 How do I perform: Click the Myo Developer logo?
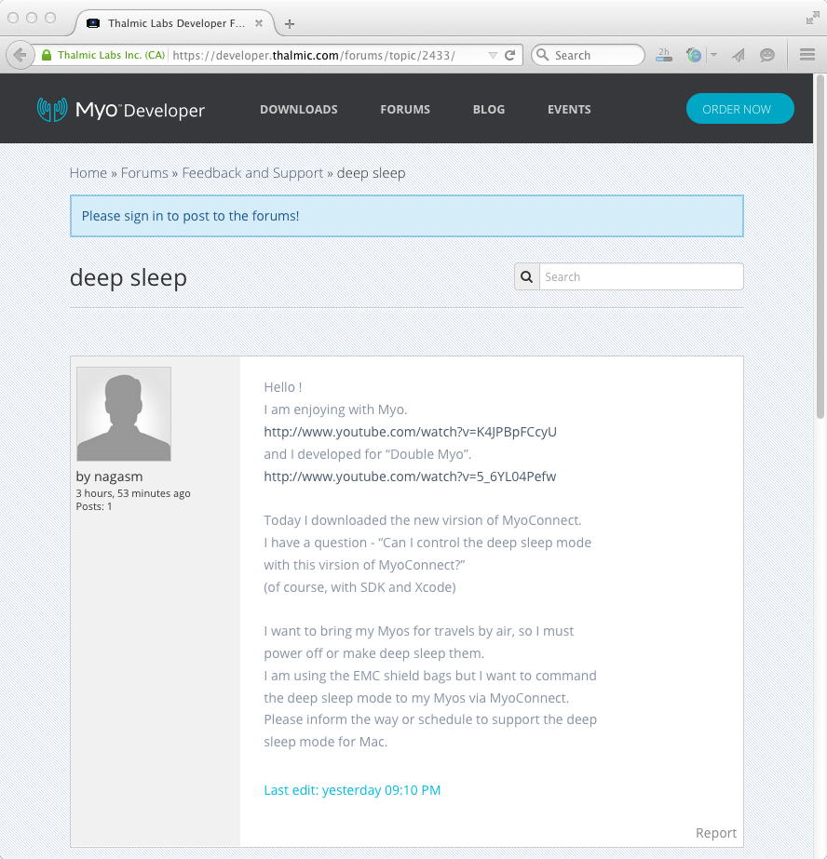(120, 110)
